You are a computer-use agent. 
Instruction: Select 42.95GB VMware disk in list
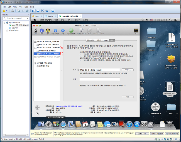(x=47, y=42)
